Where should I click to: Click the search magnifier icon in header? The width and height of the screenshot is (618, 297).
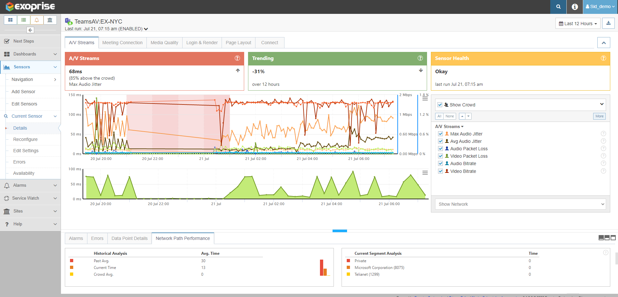click(x=558, y=7)
